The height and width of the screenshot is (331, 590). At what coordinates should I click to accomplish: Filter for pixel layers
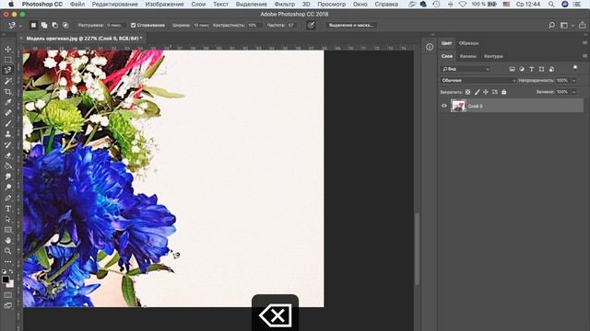pyautogui.click(x=512, y=69)
